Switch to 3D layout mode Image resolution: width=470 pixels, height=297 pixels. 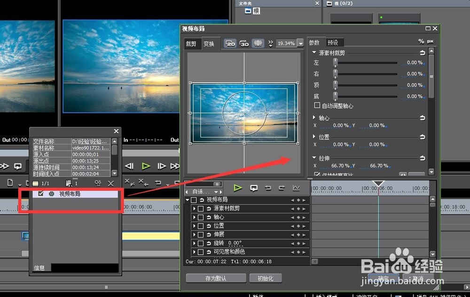pos(244,43)
